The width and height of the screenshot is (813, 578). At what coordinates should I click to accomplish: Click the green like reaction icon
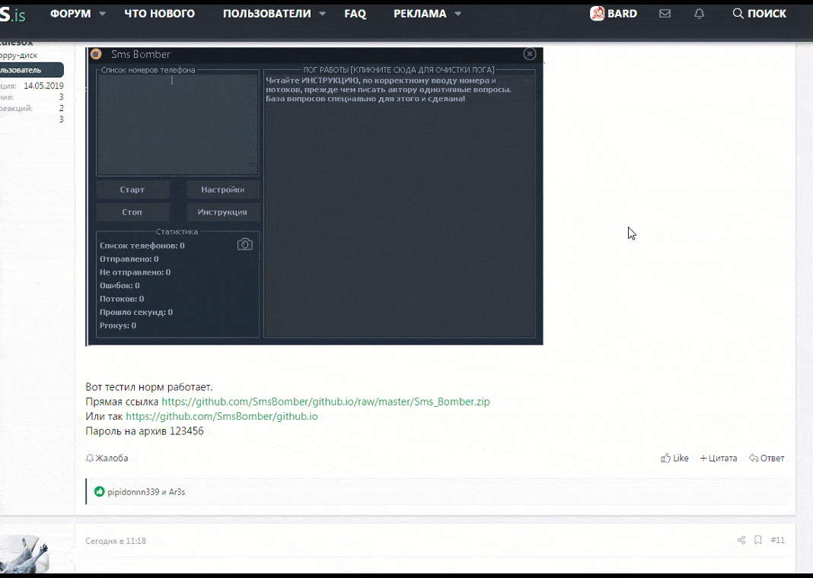coord(100,491)
